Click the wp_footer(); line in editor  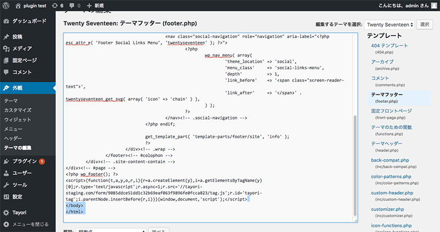(92, 174)
